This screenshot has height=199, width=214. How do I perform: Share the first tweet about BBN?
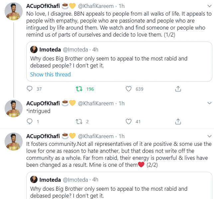(x=178, y=89)
